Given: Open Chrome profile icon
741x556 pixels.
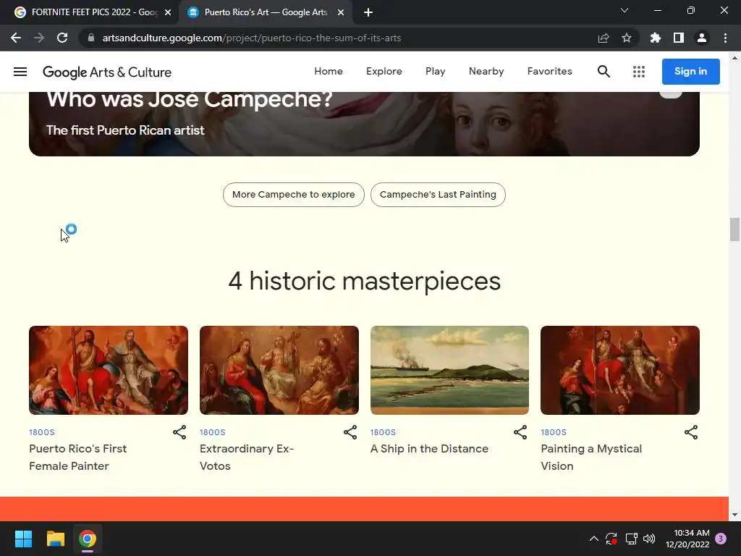Looking at the screenshot, I should (x=702, y=38).
